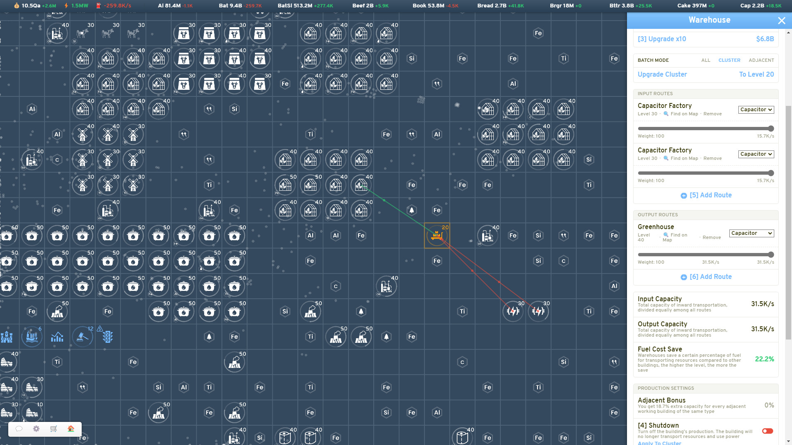The image size is (792, 445).
Task: Open the resource dropdown for the Greenhouse output route
Action: point(751,233)
